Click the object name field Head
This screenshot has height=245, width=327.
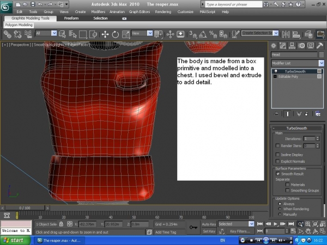[294, 54]
